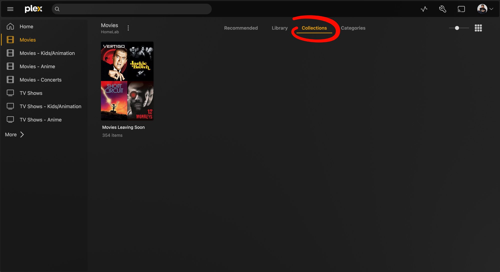Click the Plex logo
Image resolution: width=500 pixels, height=272 pixels.
click(x=33, y=9)
